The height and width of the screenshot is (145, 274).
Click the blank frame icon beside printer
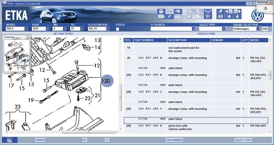(169, 11)
